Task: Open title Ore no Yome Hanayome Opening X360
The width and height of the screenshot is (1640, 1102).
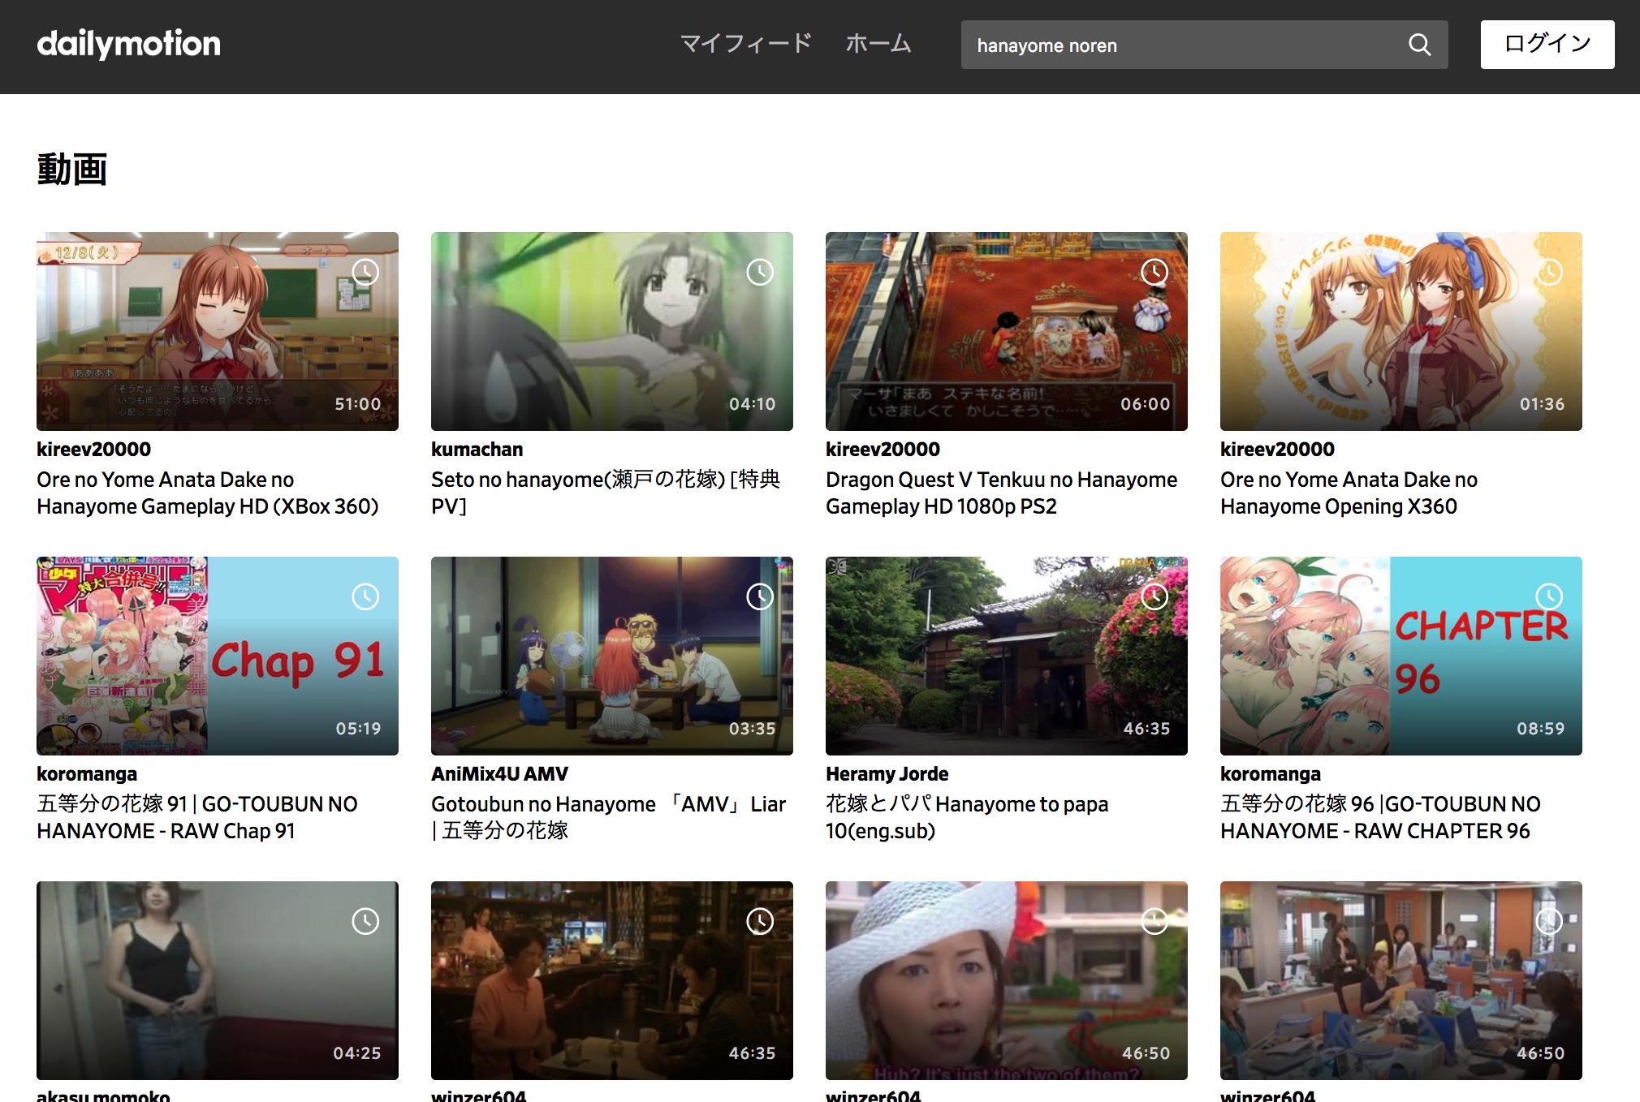Action: click(1349, 493)
